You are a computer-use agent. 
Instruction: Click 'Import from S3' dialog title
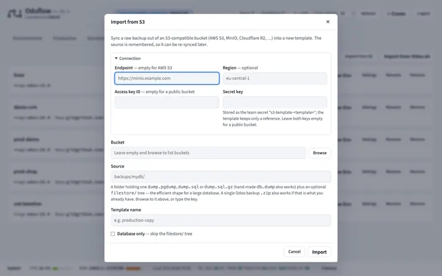pyautogui.click(x=128, y=21)
